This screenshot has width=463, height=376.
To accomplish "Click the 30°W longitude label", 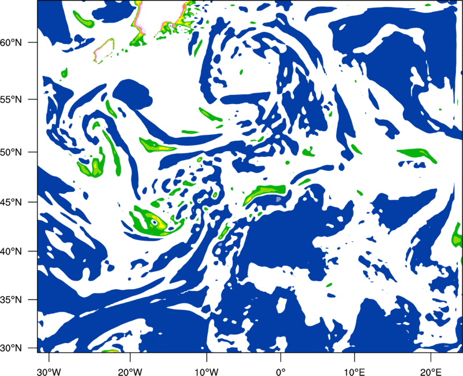I will coord(49,372).
